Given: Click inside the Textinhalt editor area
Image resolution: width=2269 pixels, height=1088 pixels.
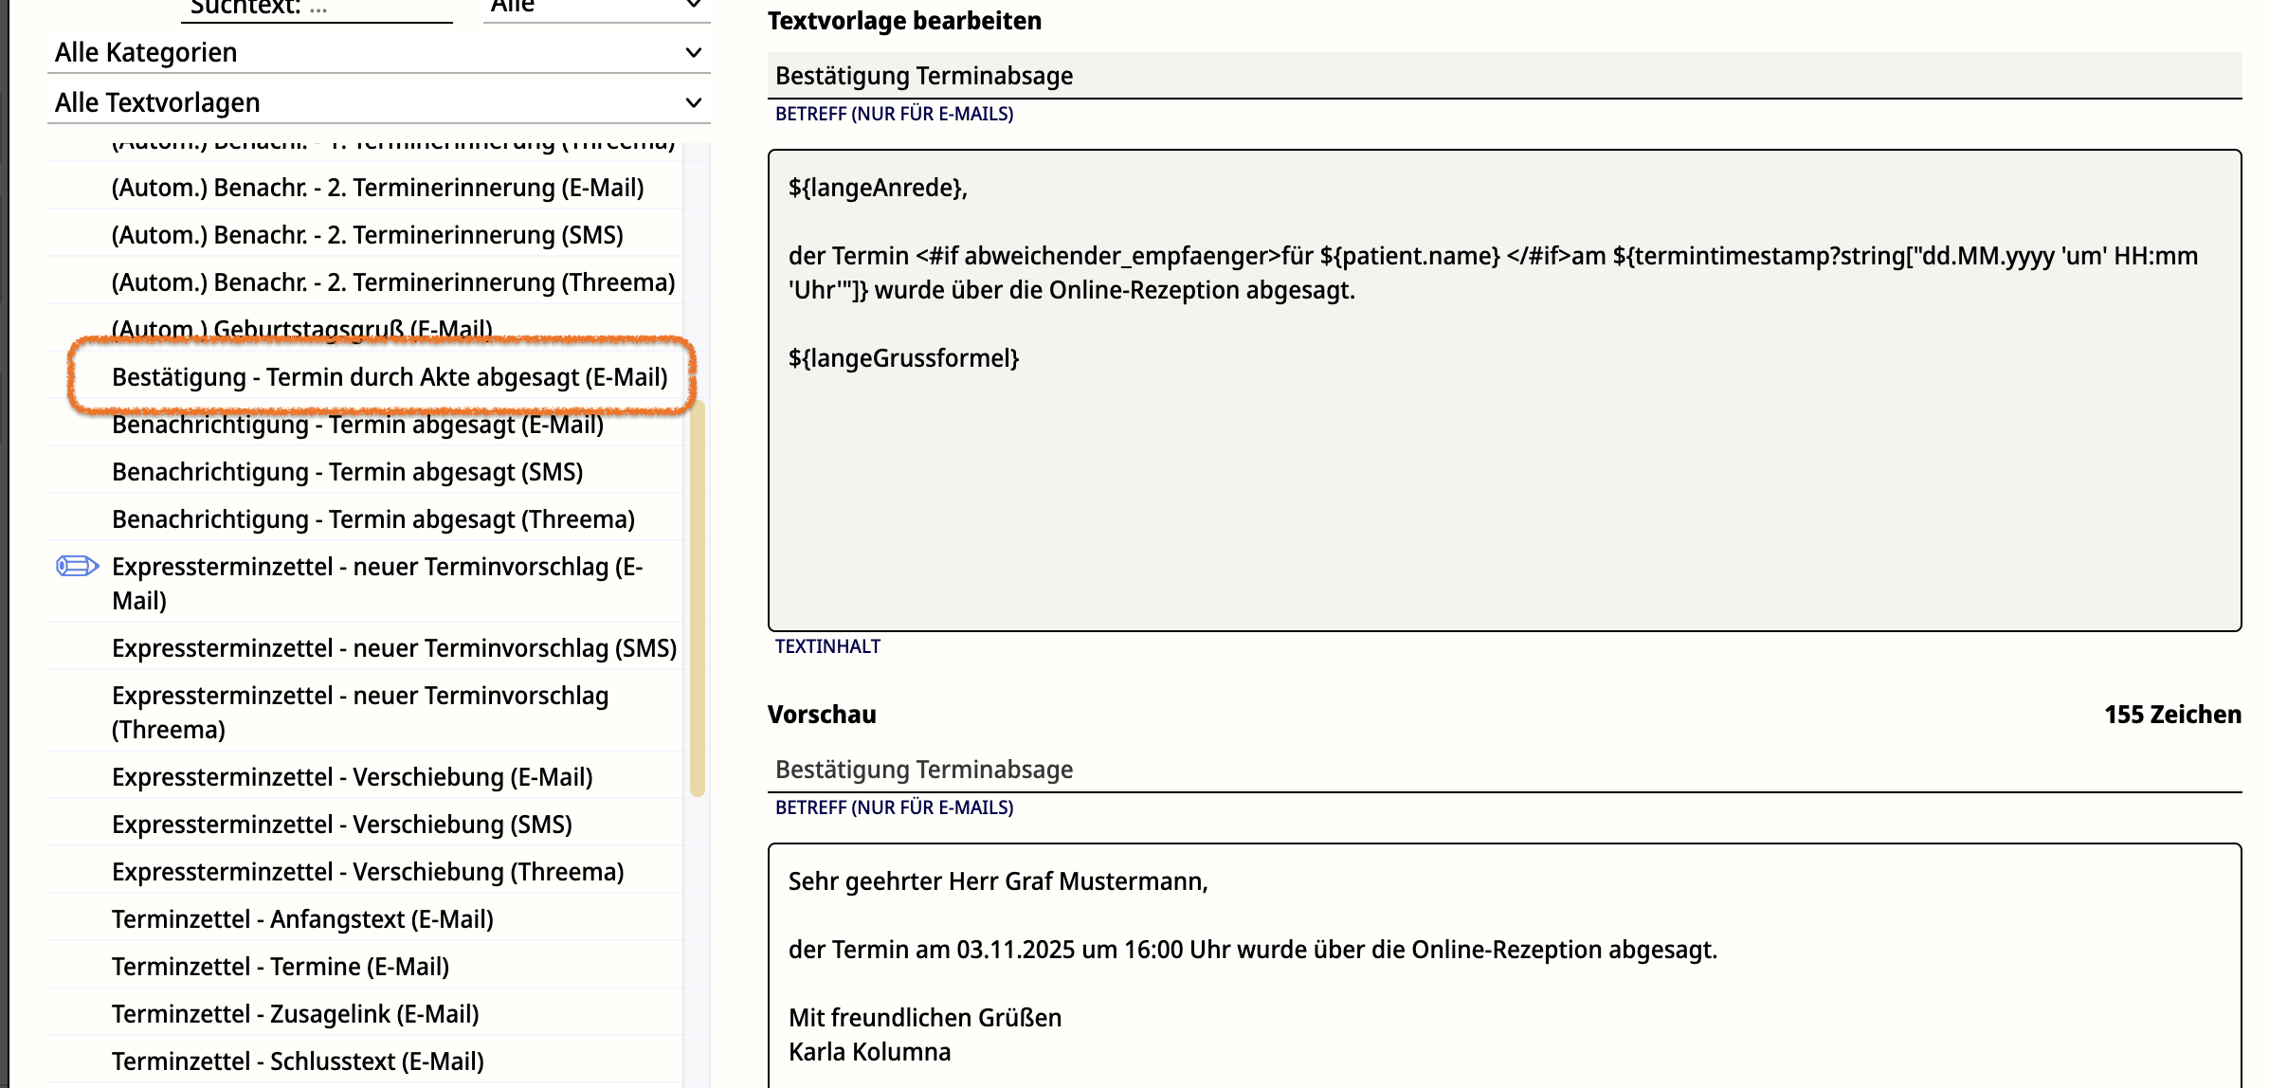Looking at the screenshot, I should (1503, 474).
